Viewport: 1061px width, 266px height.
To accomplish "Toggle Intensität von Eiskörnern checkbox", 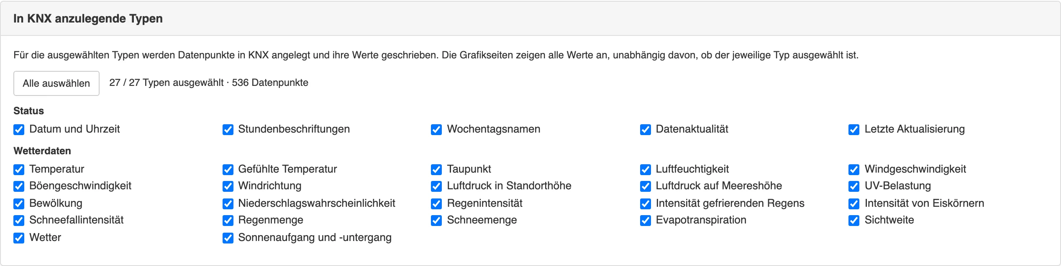I will [854, 204].
